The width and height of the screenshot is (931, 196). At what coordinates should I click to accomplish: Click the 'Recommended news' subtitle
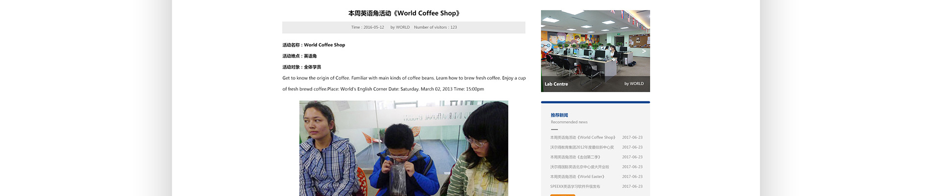pos(569,122)
